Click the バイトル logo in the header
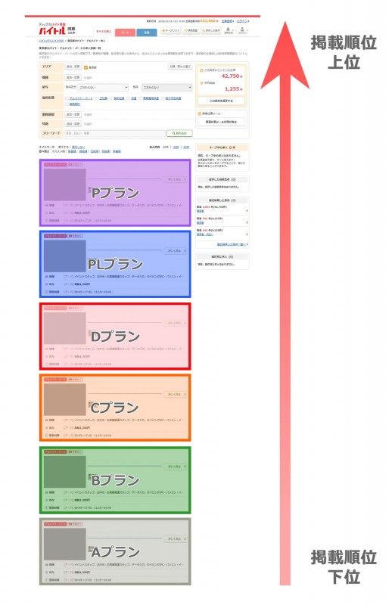Viewport: 392px width, 605px height. tap(51, 30)
